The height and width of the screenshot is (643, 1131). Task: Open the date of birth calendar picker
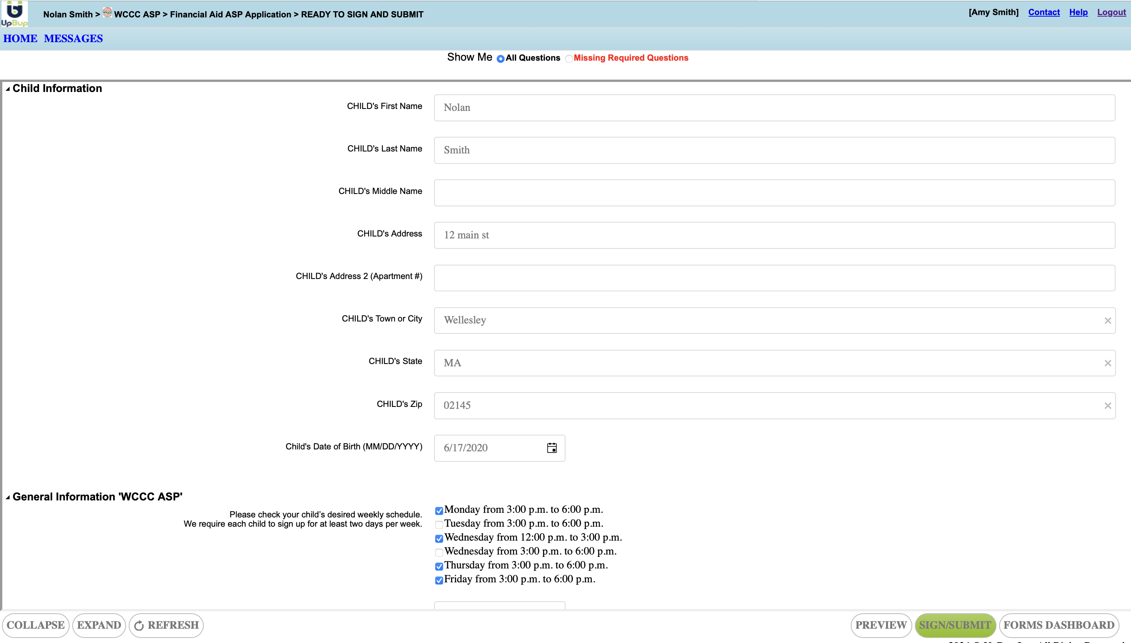(552, 448)
